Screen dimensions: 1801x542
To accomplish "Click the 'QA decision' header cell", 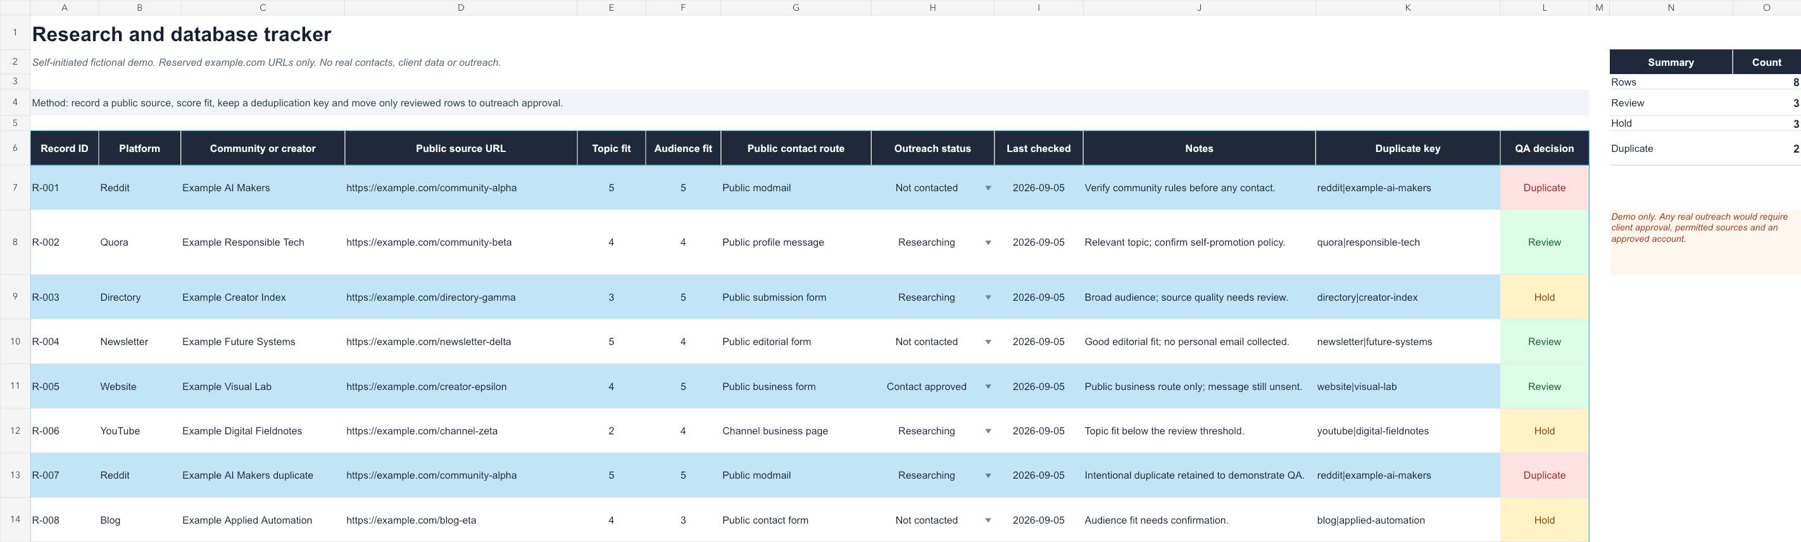I will (x=1545, y=148).
